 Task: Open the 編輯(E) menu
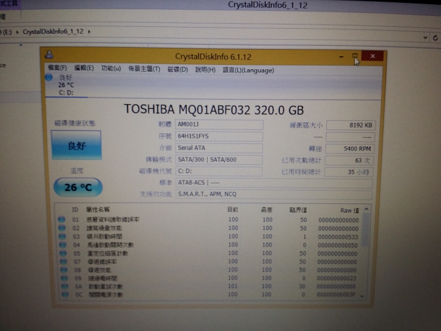(84, 68)
